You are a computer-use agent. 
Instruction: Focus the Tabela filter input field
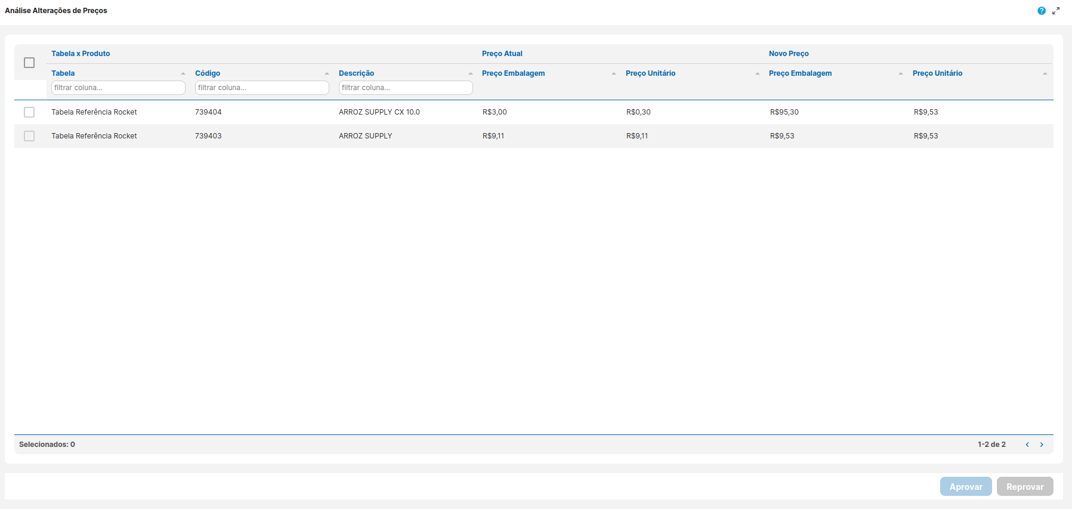[x=118, y=88]
